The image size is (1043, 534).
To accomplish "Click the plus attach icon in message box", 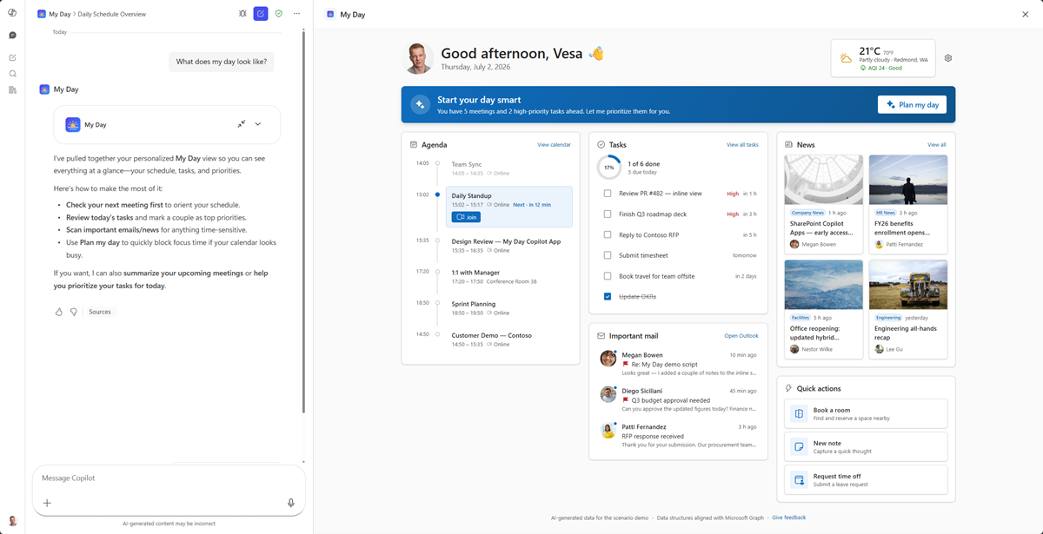I will click(x=47, y=503).
